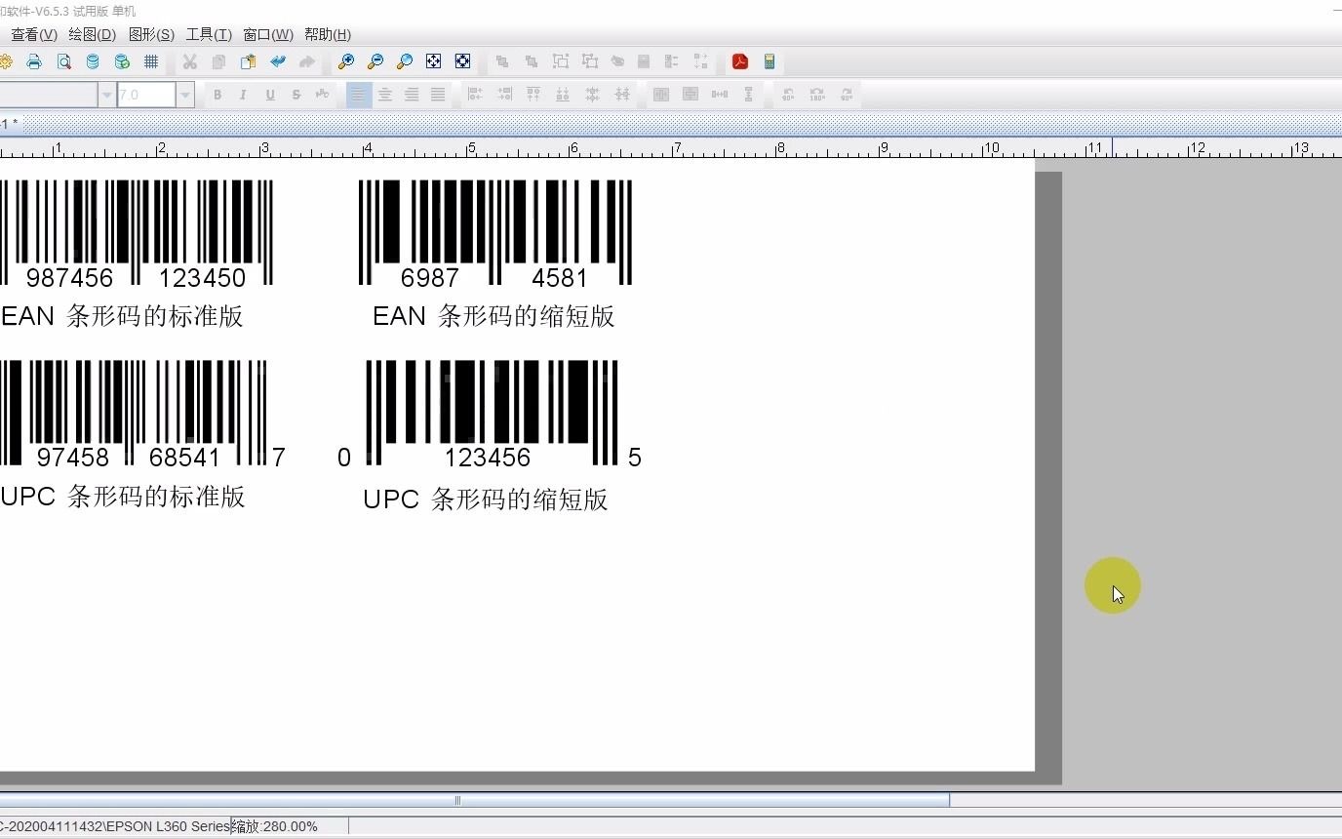Image resolution: width=1342 pixels, height=839 pixels.
Task: Click fit-to-window four-arrows icon
Action: coord(433,61)
